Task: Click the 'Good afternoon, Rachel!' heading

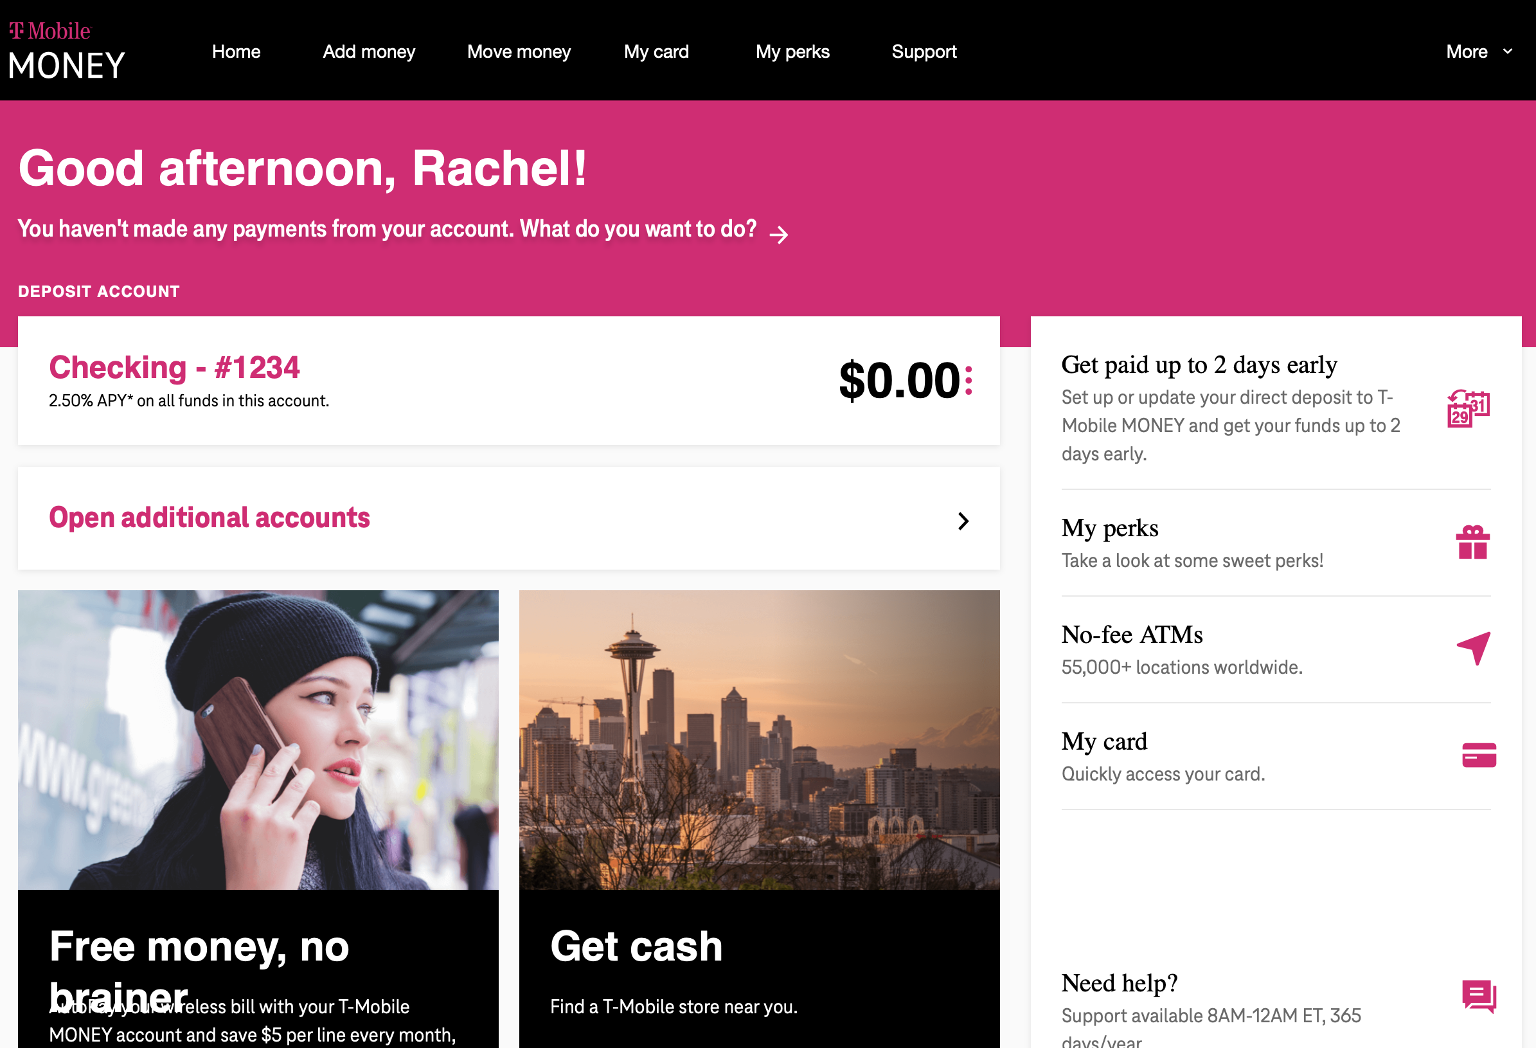Action: [303, 168]
